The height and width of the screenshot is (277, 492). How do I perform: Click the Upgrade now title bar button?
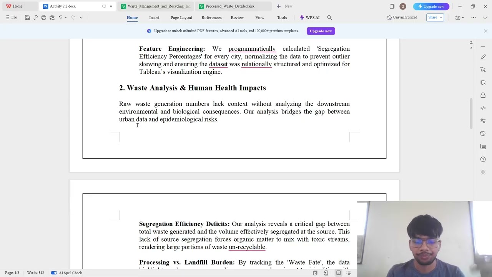[431, 6]
